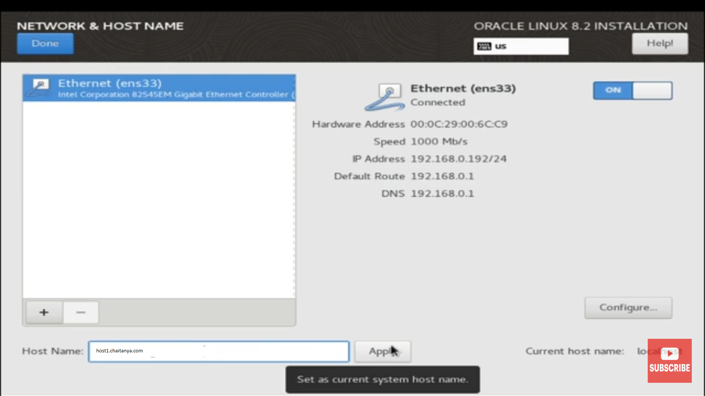Expand the language layout chooser box
This screenshot has width=705, height=396.
click(521, 46)
